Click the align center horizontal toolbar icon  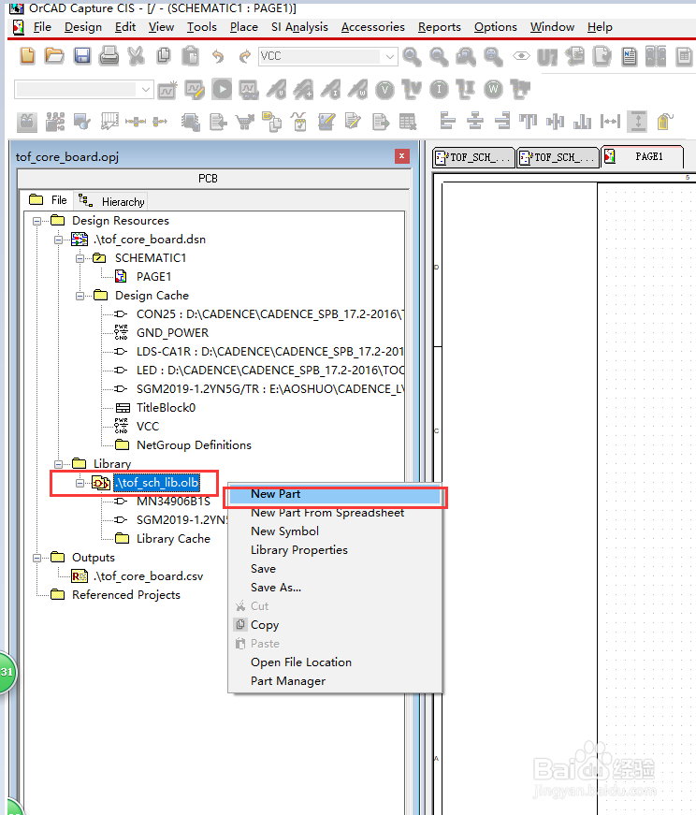(474, 121)
